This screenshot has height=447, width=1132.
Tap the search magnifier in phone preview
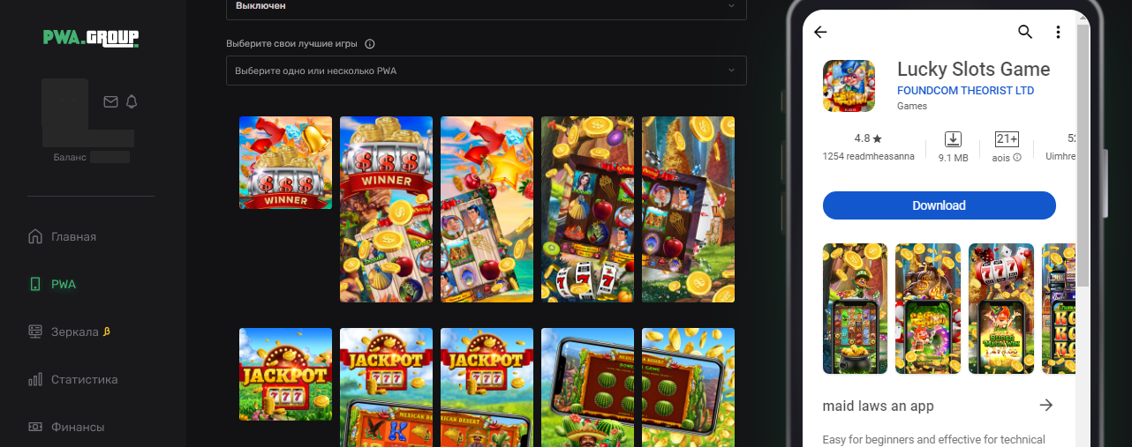click(1025, 33)
